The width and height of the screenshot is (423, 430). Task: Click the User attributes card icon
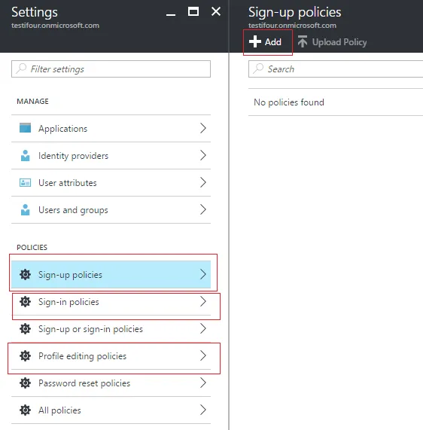pyautogui.click(x=26, y=183)
